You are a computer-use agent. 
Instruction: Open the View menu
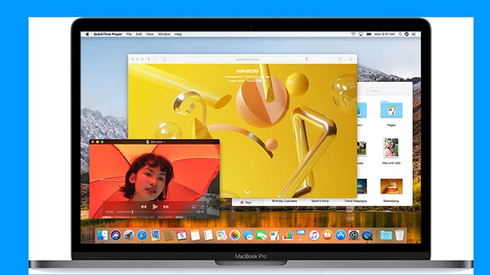point(150,34)
